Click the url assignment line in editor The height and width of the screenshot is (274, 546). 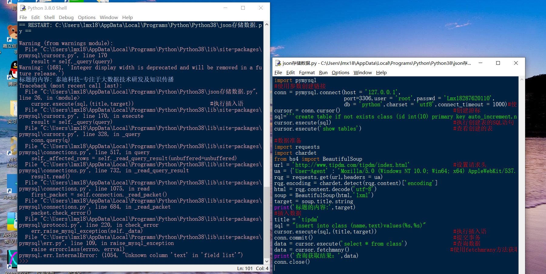(x=342, y=165)
